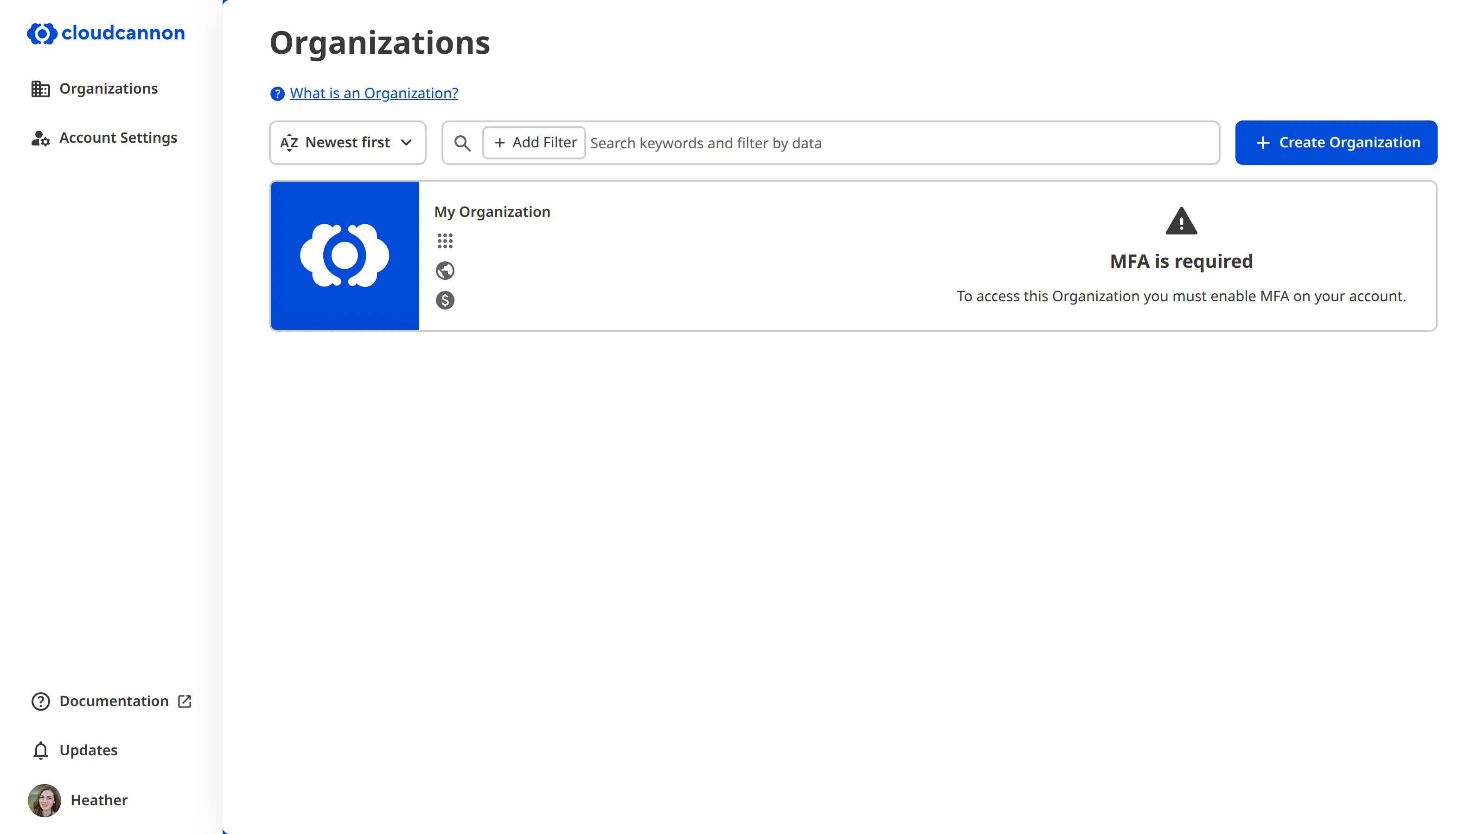Image resolution: width=1484 pixels, height=834 pixels.
Task: Click the AZ sort icon
Action: [x=289, y=143]
